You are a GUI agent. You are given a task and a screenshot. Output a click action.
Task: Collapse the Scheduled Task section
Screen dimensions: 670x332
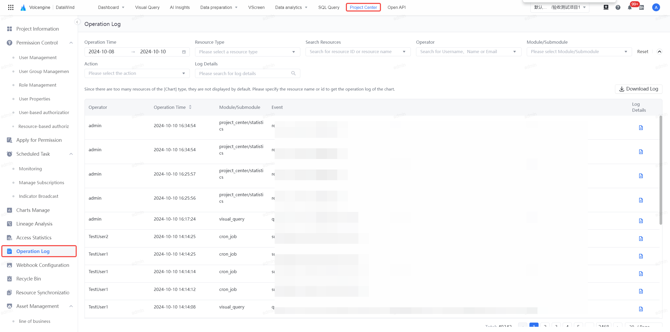click(x=71, y=154)
